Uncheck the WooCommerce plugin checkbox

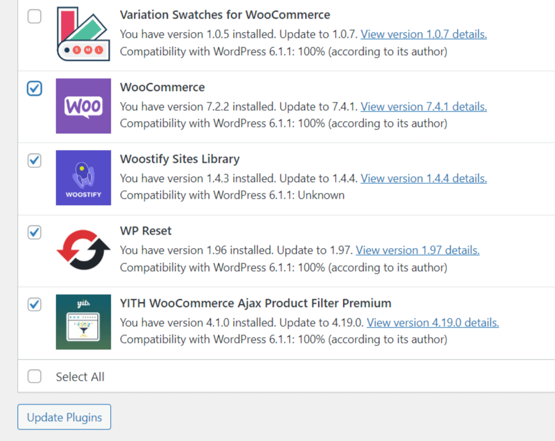click(35, 88)
